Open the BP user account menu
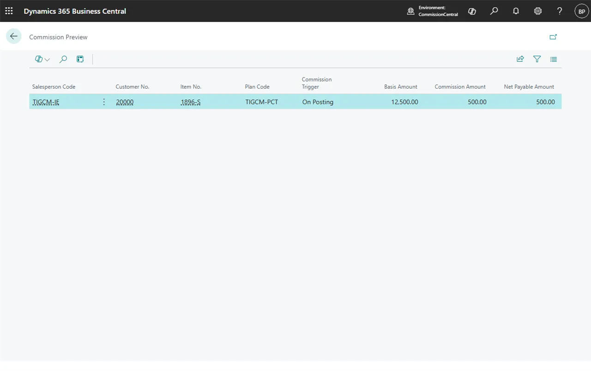591x371 pixels. point(582,11)
